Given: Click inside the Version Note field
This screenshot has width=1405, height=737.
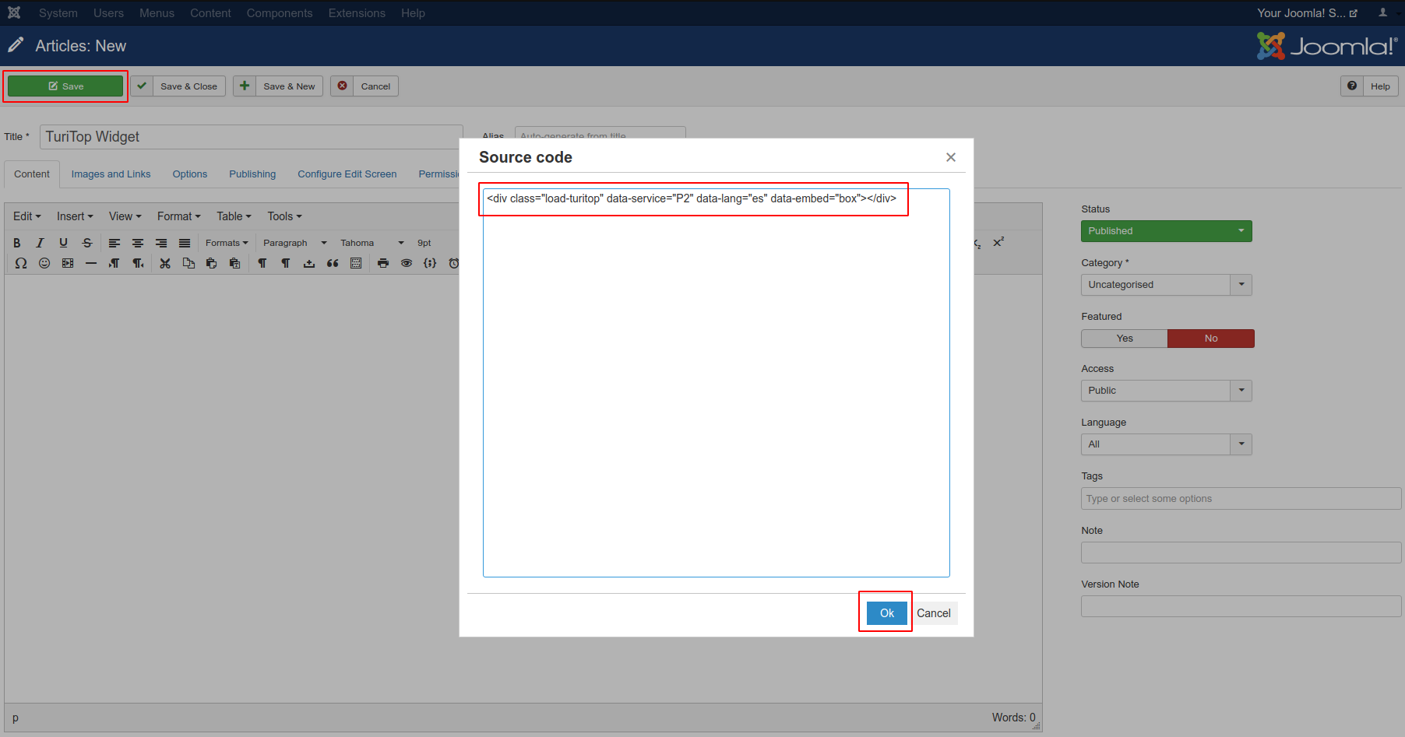Looking at the screenshot, I should click(1240, 605).
